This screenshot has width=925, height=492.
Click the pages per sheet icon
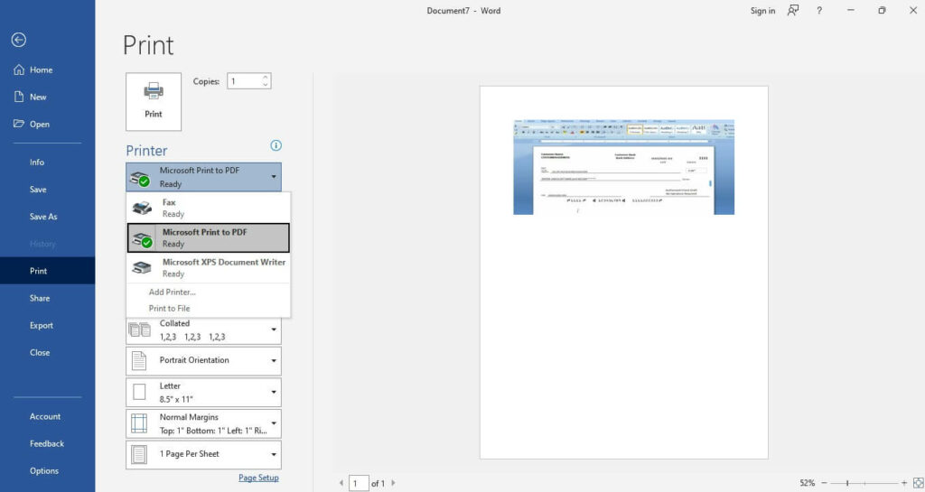(x=139, y=454)
